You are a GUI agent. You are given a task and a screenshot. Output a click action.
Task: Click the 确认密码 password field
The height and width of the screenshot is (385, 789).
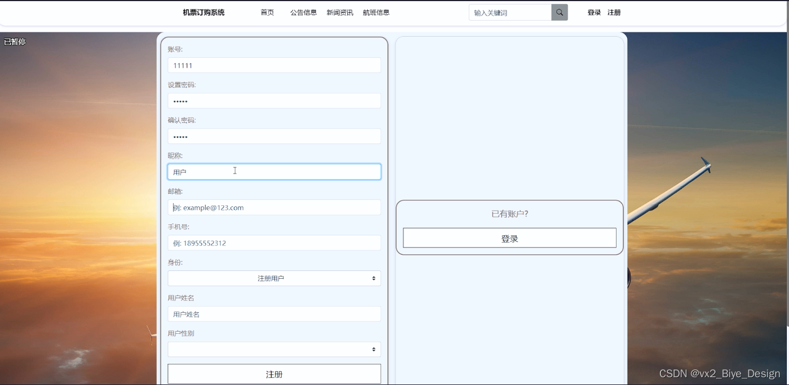pyautogui.click(x=274, y=136)
